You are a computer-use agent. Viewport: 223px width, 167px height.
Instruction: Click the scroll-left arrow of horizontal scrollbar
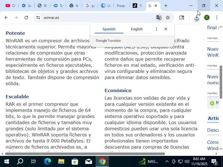click(x=2, y=154)
